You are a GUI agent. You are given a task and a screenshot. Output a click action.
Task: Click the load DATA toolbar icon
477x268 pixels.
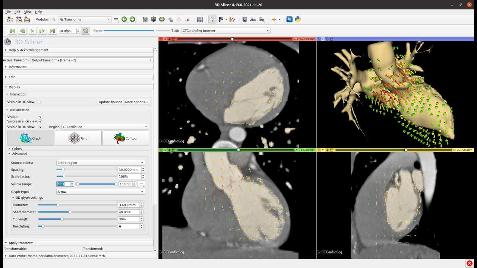10,19
